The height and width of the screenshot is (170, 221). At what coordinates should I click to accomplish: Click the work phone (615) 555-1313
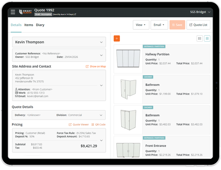36,93
